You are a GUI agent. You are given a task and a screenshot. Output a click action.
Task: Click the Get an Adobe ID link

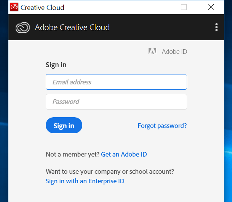tap(124, 154)
